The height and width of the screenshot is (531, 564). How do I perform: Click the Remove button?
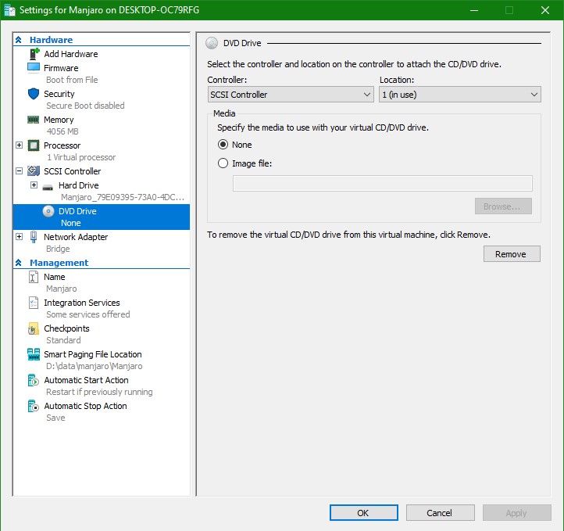[x=511, y=254]
